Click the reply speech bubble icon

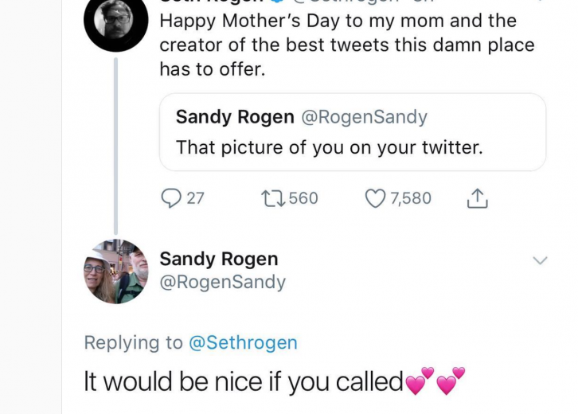[x=171, y=198]
